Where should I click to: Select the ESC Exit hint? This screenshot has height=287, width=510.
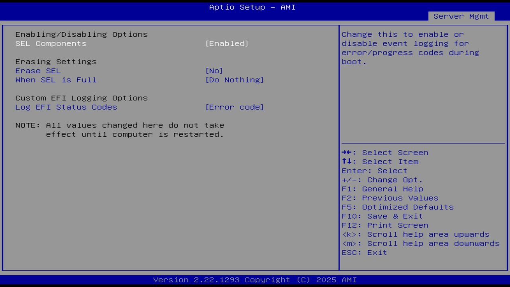click(364, 252)
